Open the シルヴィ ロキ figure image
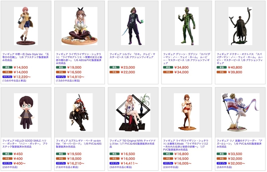This screenshot has width=267, height=172. pyautogui.click(x=133, y=26)
